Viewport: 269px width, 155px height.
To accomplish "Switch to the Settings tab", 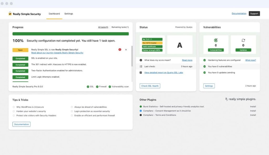I will point(69,14).
